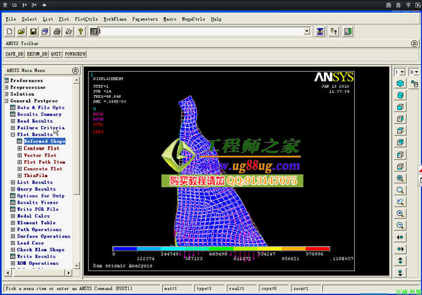Pan the model down using arrow icon
This screenshot has width=422, height=295.
[400, 272]
